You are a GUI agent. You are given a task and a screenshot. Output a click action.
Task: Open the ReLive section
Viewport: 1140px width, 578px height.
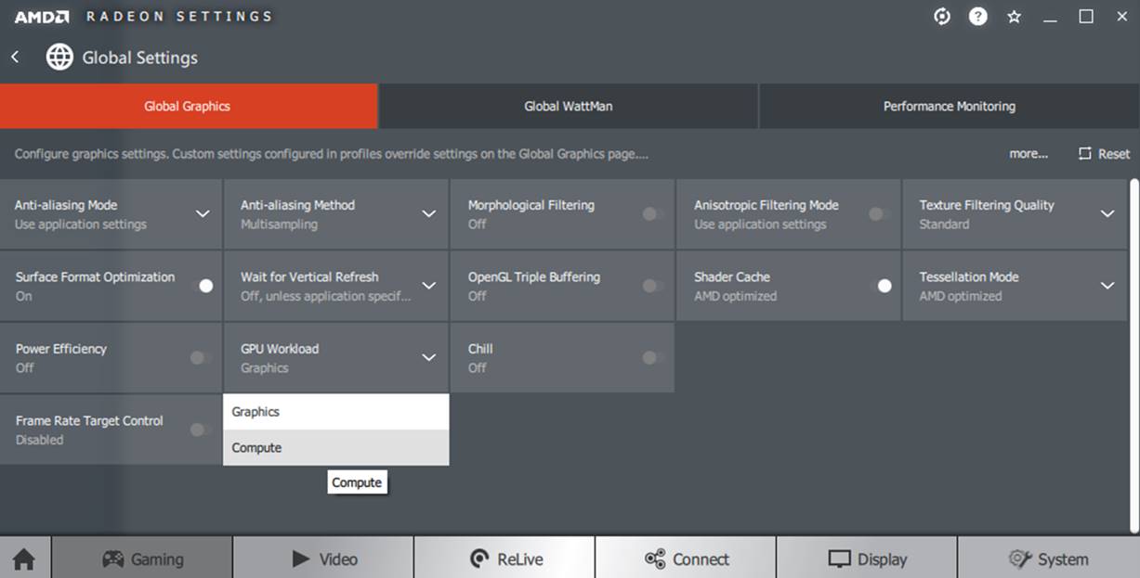click(x=505, y=559)
